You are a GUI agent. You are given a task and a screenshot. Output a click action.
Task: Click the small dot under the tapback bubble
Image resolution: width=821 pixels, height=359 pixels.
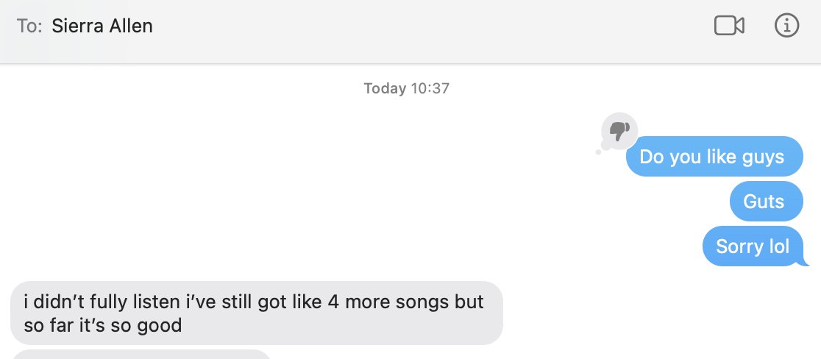click(599, 152)
